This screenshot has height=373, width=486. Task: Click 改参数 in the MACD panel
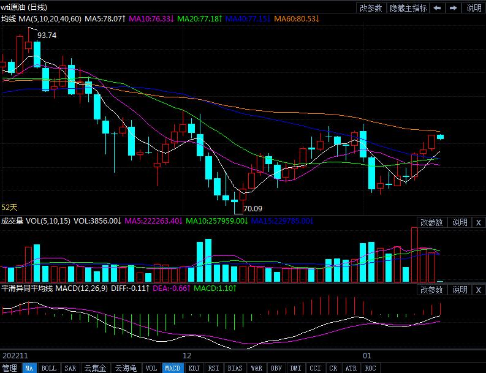(432, 290)
